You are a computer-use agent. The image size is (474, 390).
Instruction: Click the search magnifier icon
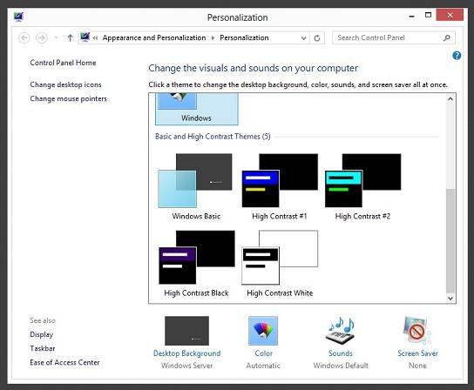[x=447, y=38]
